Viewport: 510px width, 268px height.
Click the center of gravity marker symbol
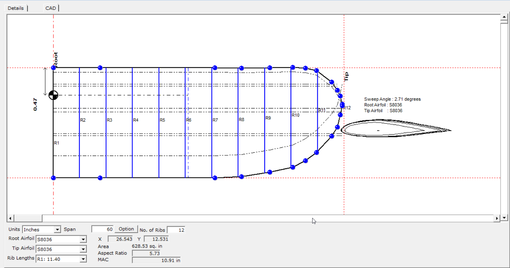tap(53, 95)
